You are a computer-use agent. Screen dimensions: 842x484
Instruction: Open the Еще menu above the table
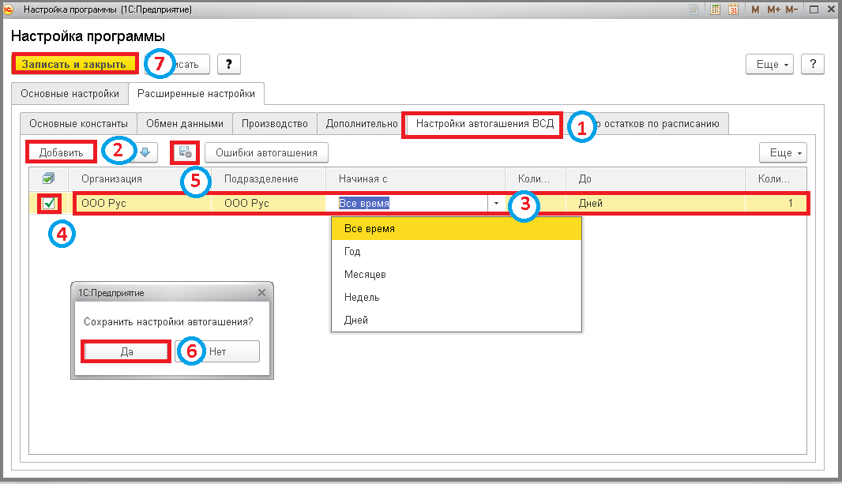(783, 153)
